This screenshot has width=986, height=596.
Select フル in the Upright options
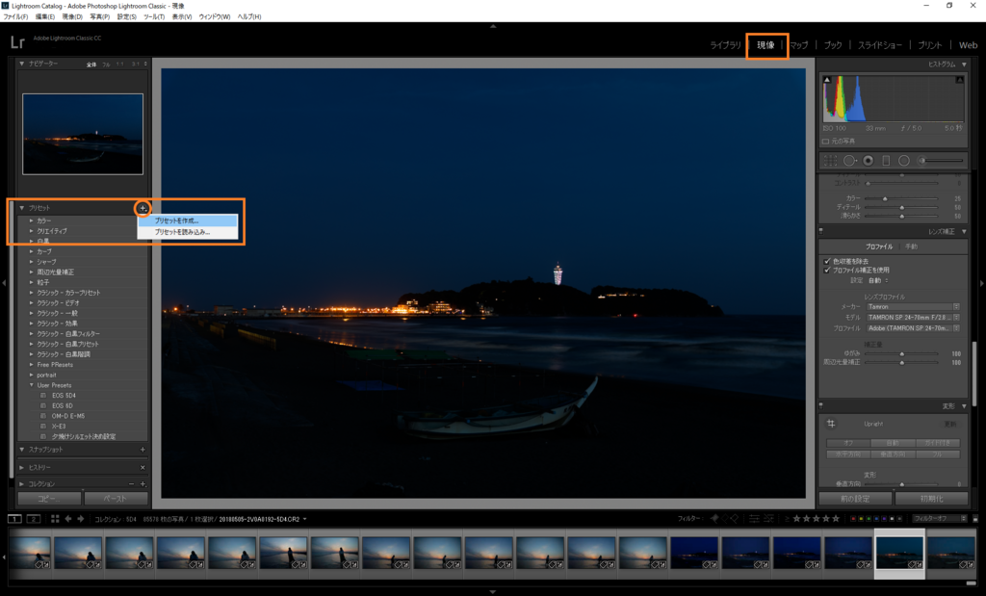(x=938, y=453)
